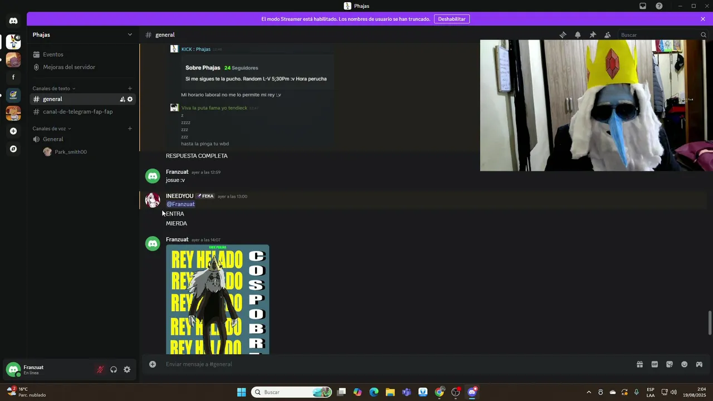Image resolution: width=713 pixels, height=401 pixels.
Task: Open user settings gear icon
Action: coord(127,369)
